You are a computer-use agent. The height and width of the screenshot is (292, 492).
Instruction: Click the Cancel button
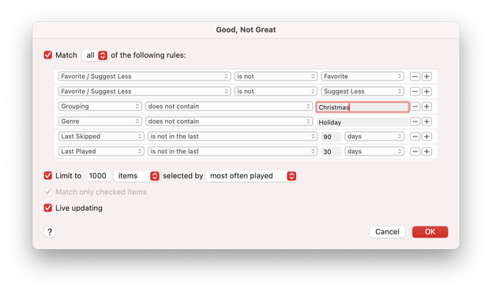pos(387,232)
